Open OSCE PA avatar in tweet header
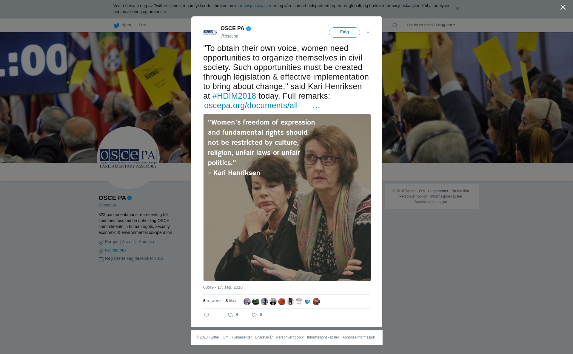 [x=210, y=32]
